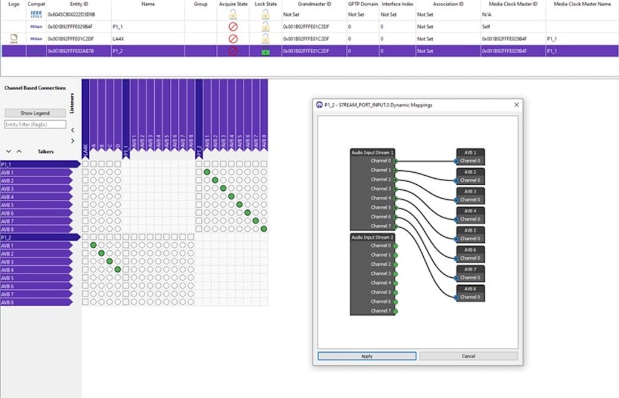Screen dimensions: 619x398
Task: Click the Hive icon in Dynamic Mappings titlebar
Action: 319,104
